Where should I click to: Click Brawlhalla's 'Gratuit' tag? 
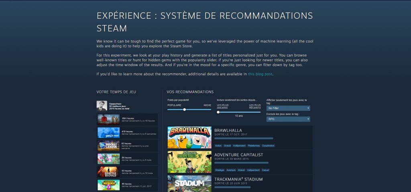coord(227,146)
